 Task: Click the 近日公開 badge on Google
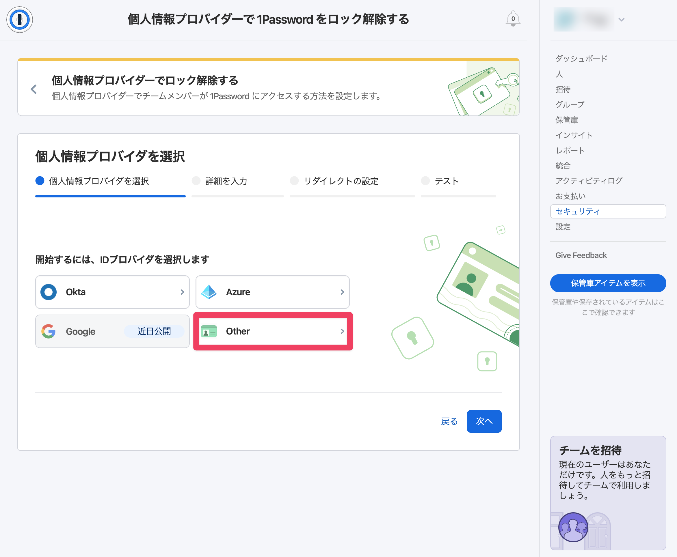point(154,331)
